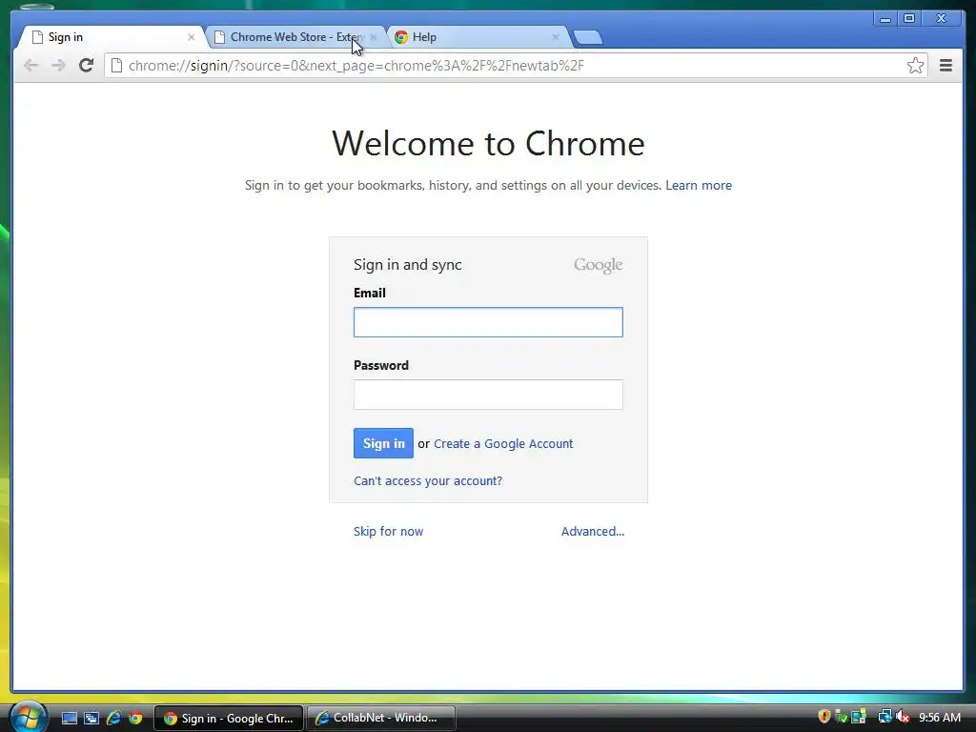Choose Skip for now
976x732 pixels.
click(389, 531)
